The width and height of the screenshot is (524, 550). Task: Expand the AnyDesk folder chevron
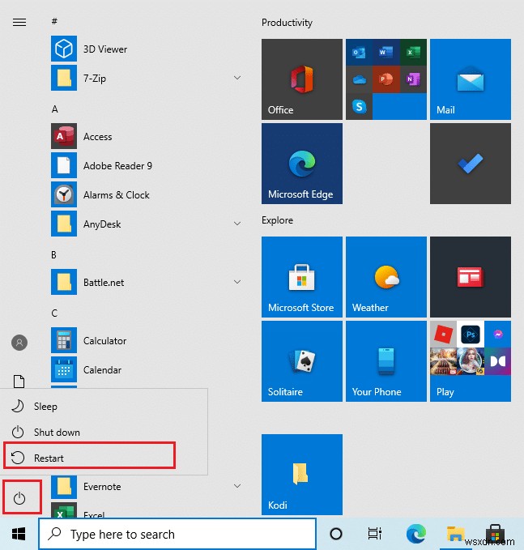coord(237,224)
